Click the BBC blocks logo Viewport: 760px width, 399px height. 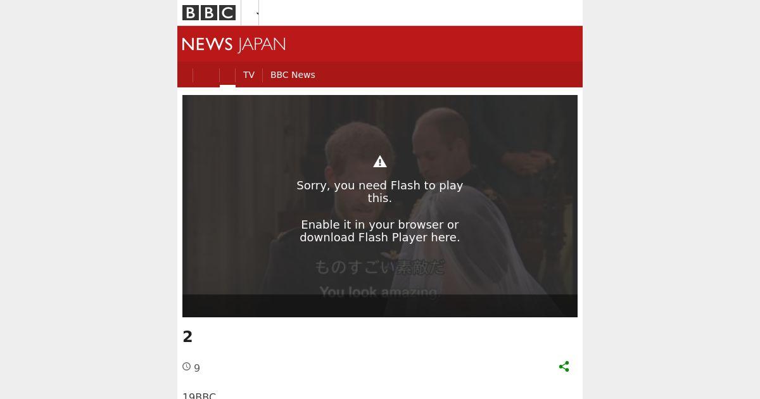coord(209,13)
